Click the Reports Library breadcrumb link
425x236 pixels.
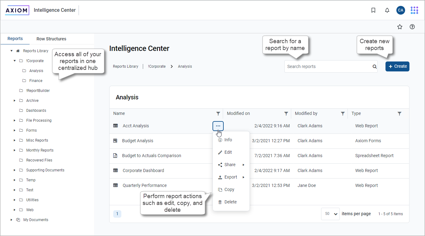[125, 66]
